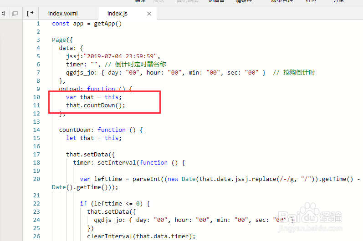Click 'that.setData({' on line 23
The width and height of the screenshot is (363, 241).
click(x=111, y=211)
